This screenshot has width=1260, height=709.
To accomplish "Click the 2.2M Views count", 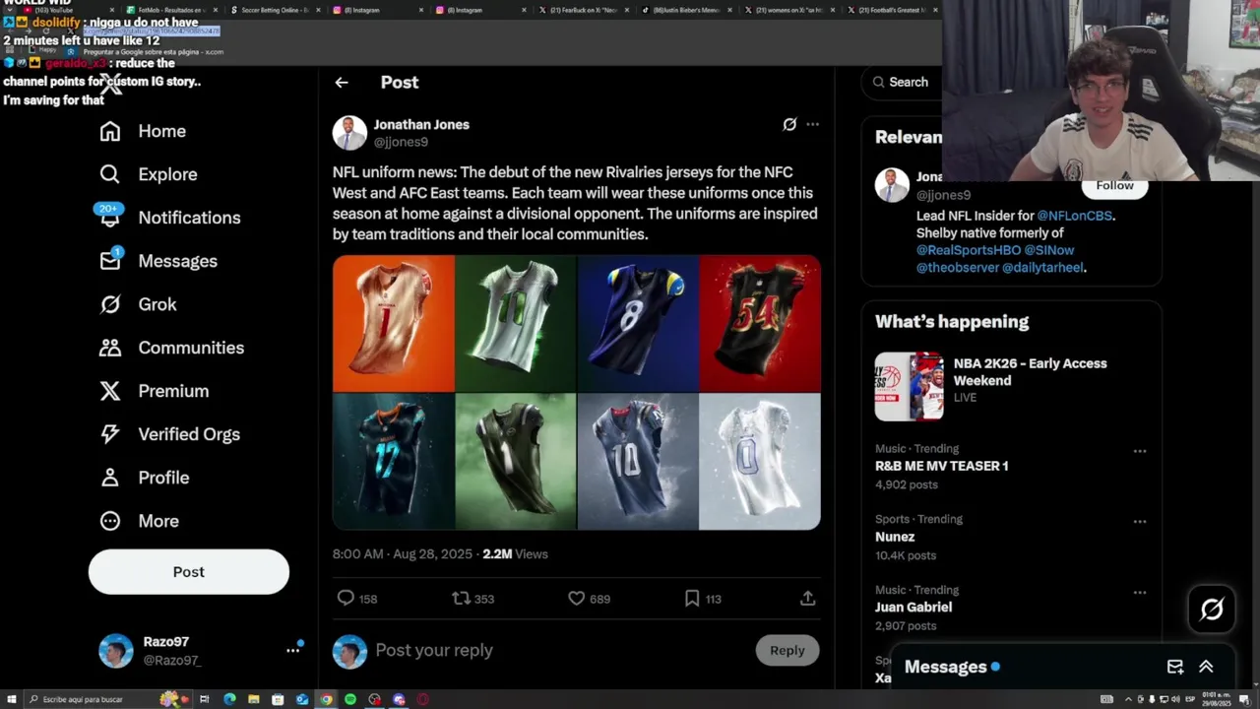I will click(x=515, y=554).
